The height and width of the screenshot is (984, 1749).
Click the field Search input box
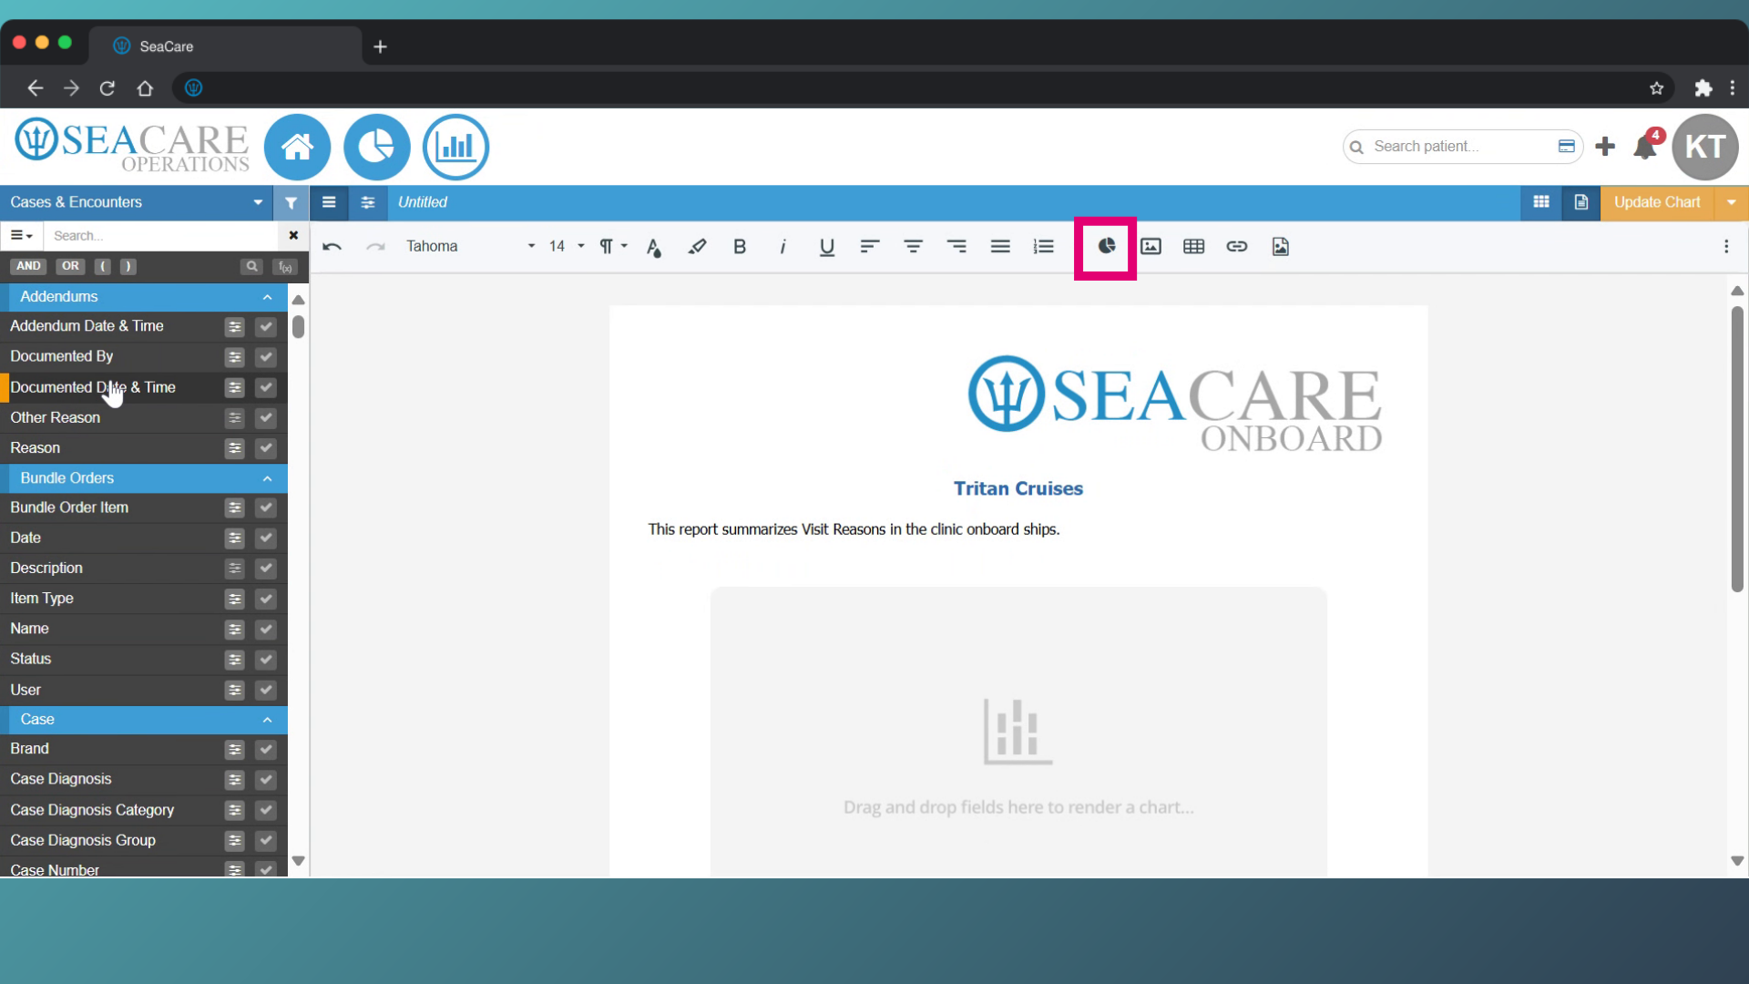pyautogui.click(x=161, y=236)
